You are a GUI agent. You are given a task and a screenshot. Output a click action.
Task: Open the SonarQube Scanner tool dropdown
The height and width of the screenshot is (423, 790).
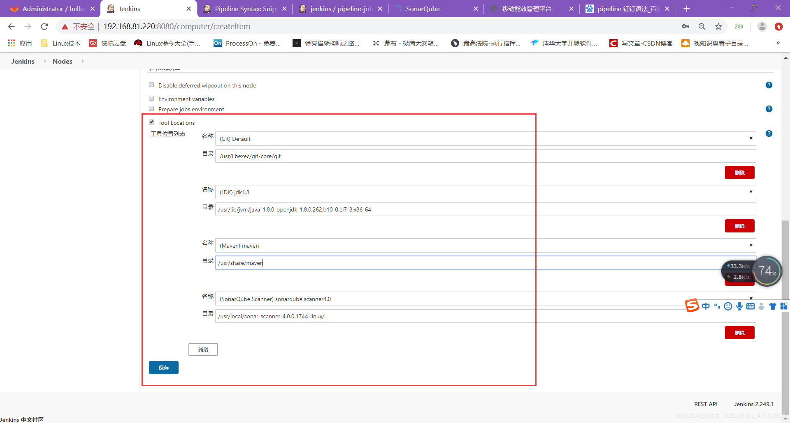(x=486, y=299)
